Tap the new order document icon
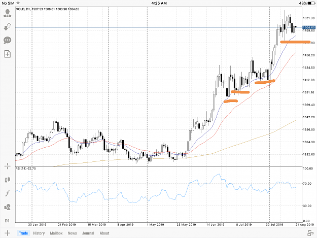This screenshot has height=238, width=317. point(7,54)
